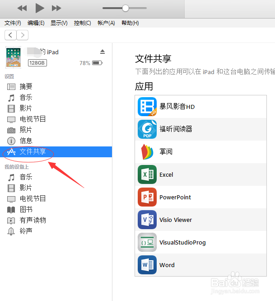
Task: Open 电视节目 under 设置 section
Action: coord(56,119)
